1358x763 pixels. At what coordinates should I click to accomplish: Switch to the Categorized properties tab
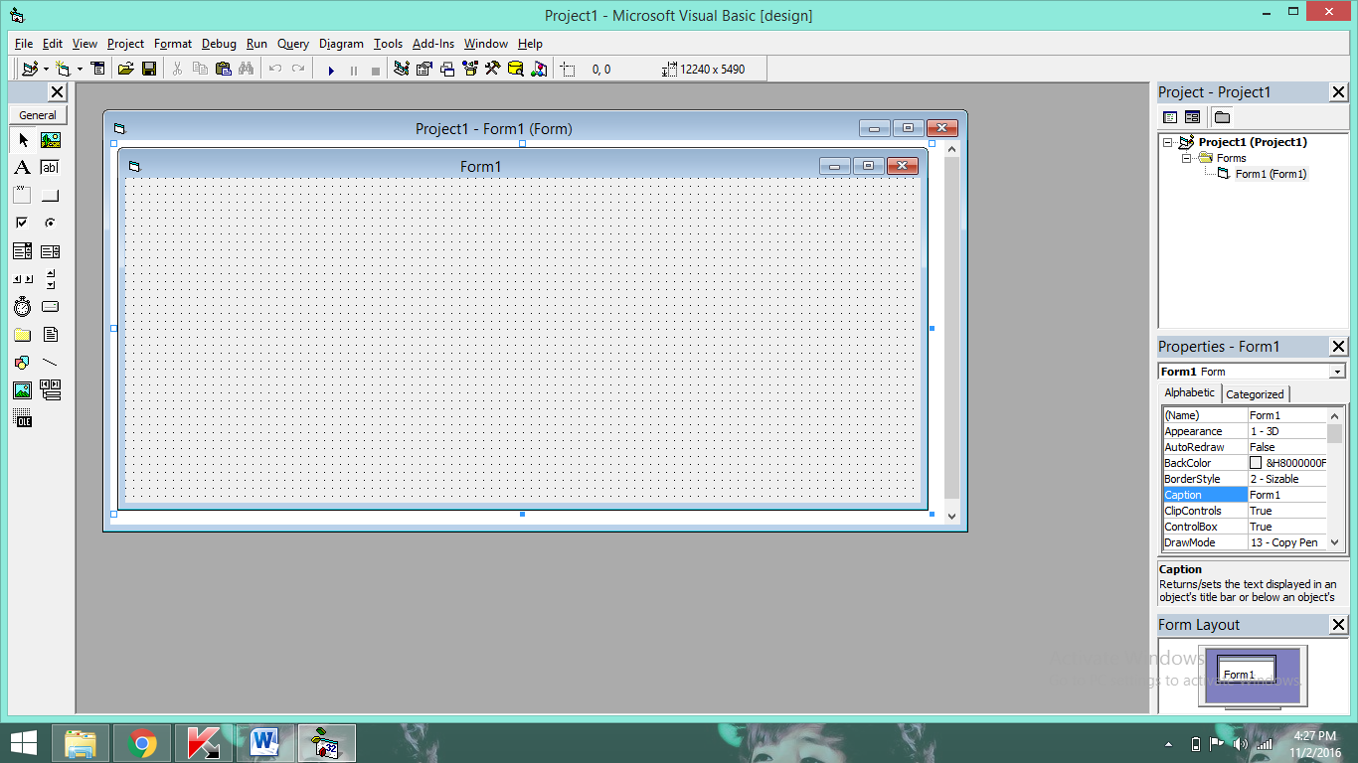(1255, 393)
